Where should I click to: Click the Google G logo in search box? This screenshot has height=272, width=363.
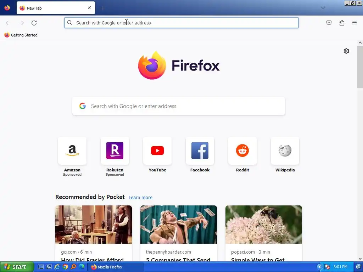coord(82,106)
